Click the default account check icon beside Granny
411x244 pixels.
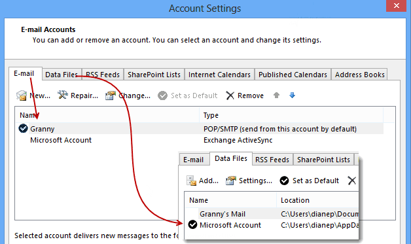pyautogui.click(x=23, y=128)
